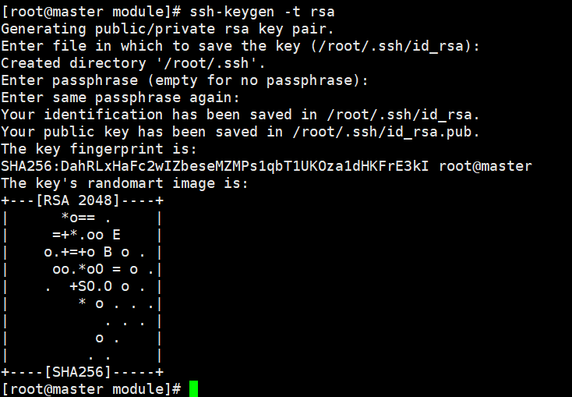The height and width of the screenshot is (397, 572).
Task: Click the green terminal cursor block
Action: tap(193, 388)
